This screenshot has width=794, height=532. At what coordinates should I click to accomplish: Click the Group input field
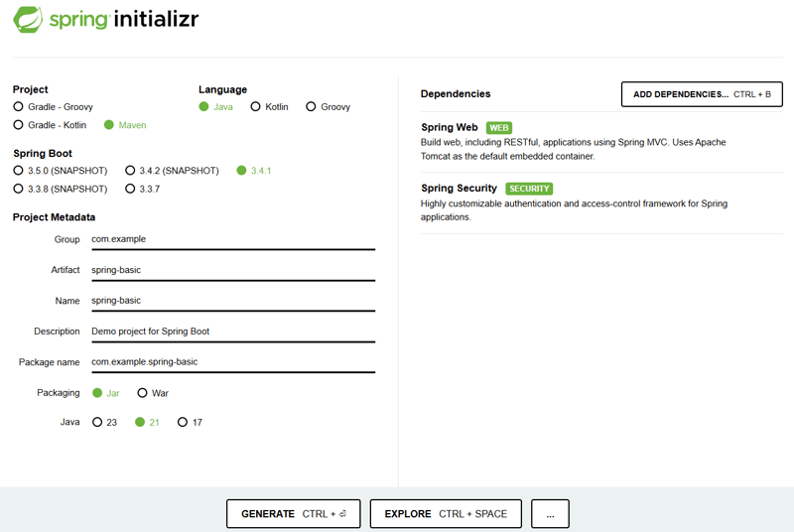[x=232, y=239]
